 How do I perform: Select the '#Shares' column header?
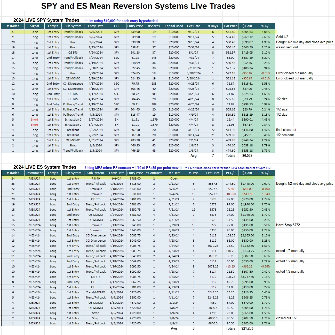coord(154,26)
